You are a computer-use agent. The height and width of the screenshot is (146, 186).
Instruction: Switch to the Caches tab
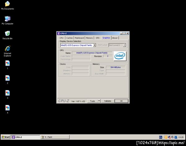point(69,38)
